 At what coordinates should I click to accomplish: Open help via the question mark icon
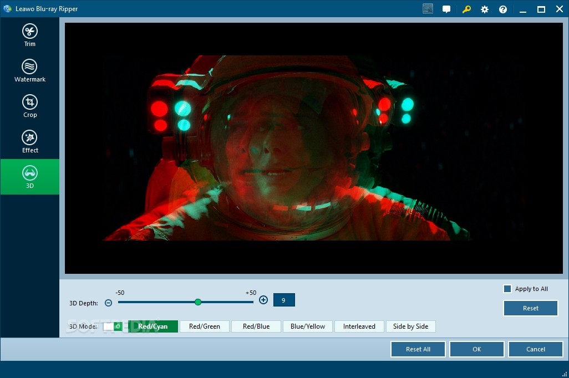click(503, 9)
